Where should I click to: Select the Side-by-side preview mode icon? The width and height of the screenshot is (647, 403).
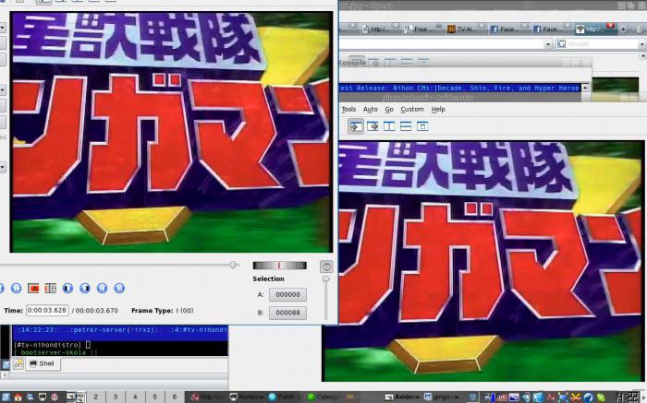click(x=389, y=126)
